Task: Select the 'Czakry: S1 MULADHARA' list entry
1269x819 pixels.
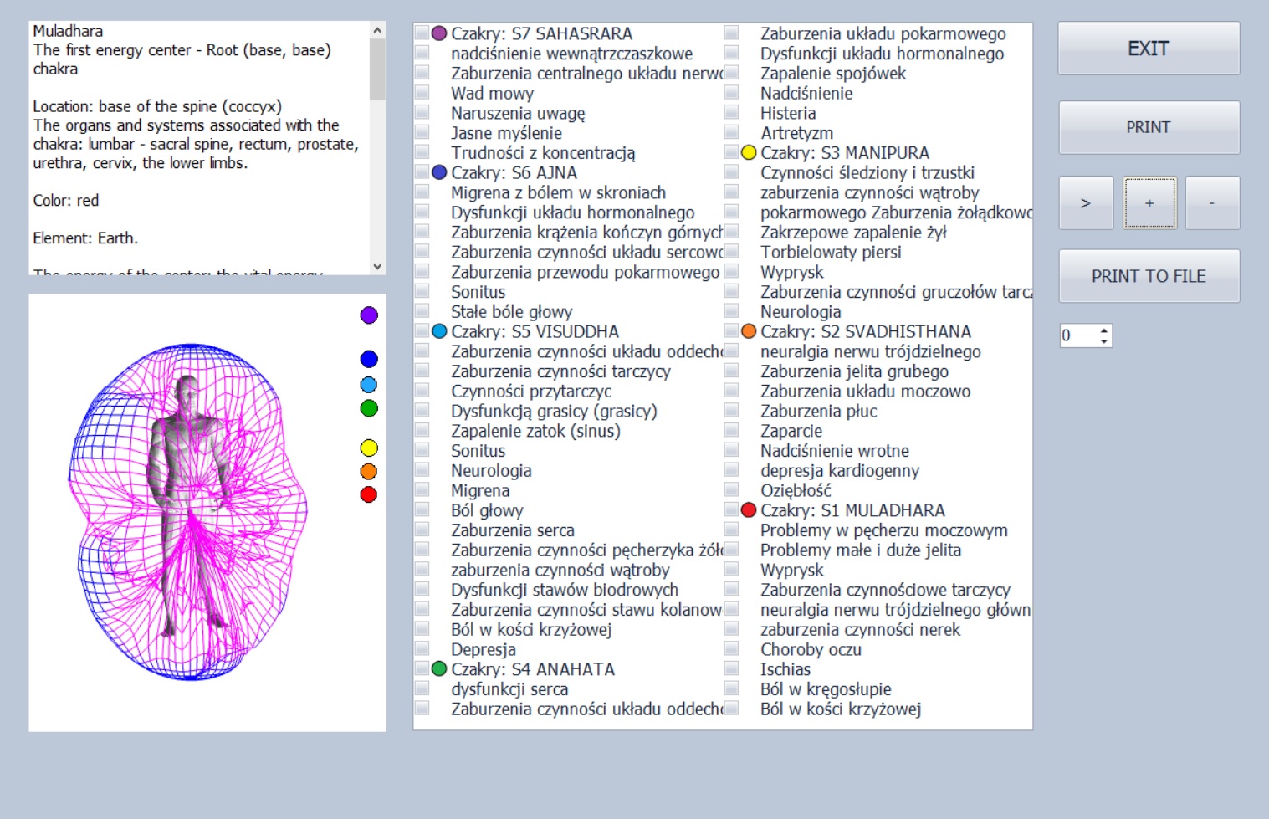Action: pyautogui.click(x=852, y=510)
